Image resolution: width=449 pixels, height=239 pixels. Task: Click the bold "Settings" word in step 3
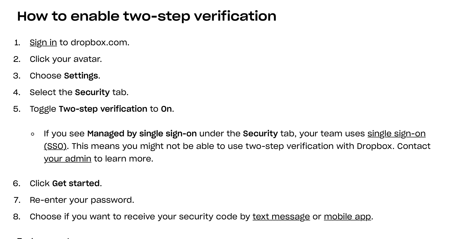(x=81, y=76)
